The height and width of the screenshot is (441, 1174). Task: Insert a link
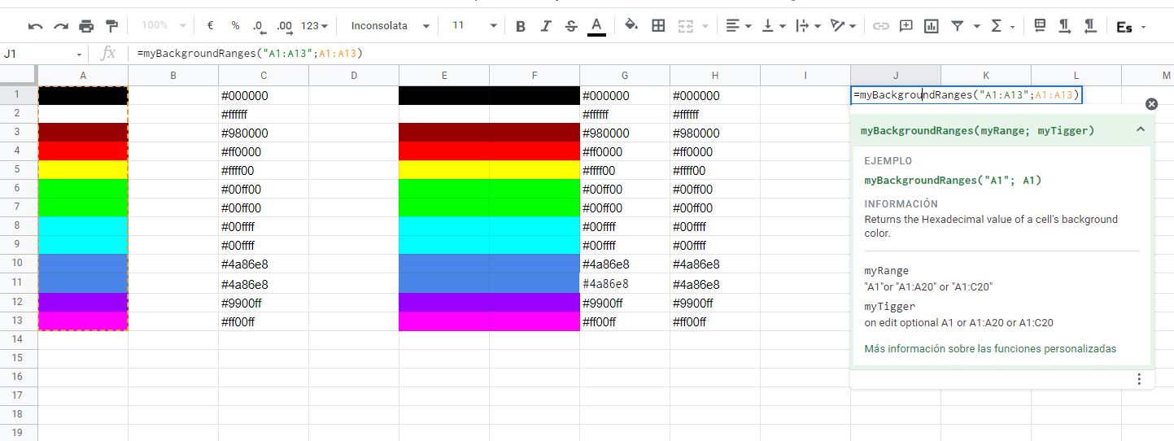880,26
